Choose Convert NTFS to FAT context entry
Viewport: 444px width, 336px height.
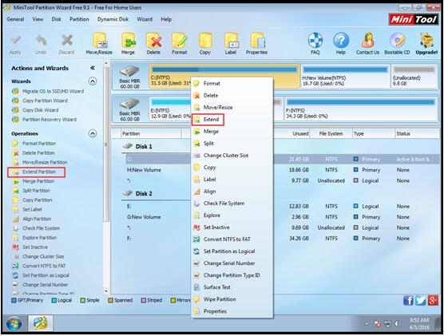tap(227, 239)
